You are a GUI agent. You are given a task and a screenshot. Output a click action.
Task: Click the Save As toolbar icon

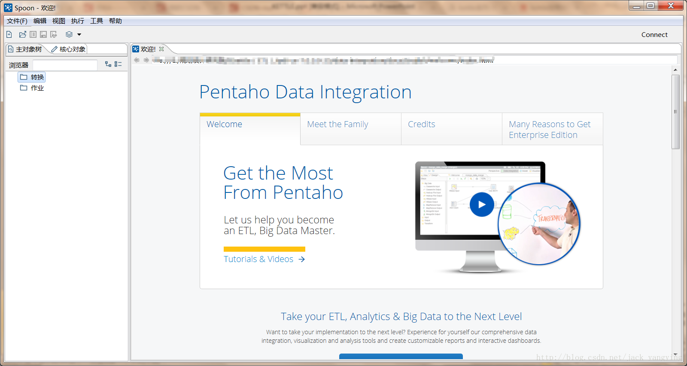pyautogui.click(x=54, y=34)
